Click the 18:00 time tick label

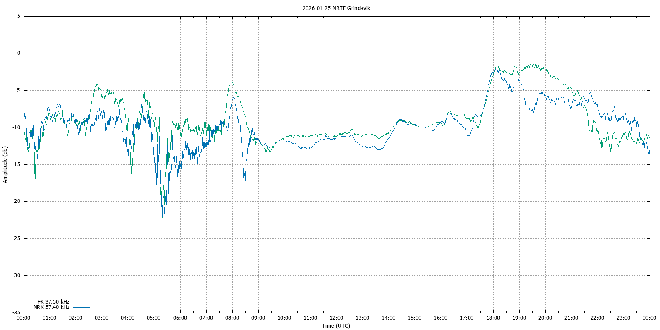pyautogui.click(x=493, y=318)
